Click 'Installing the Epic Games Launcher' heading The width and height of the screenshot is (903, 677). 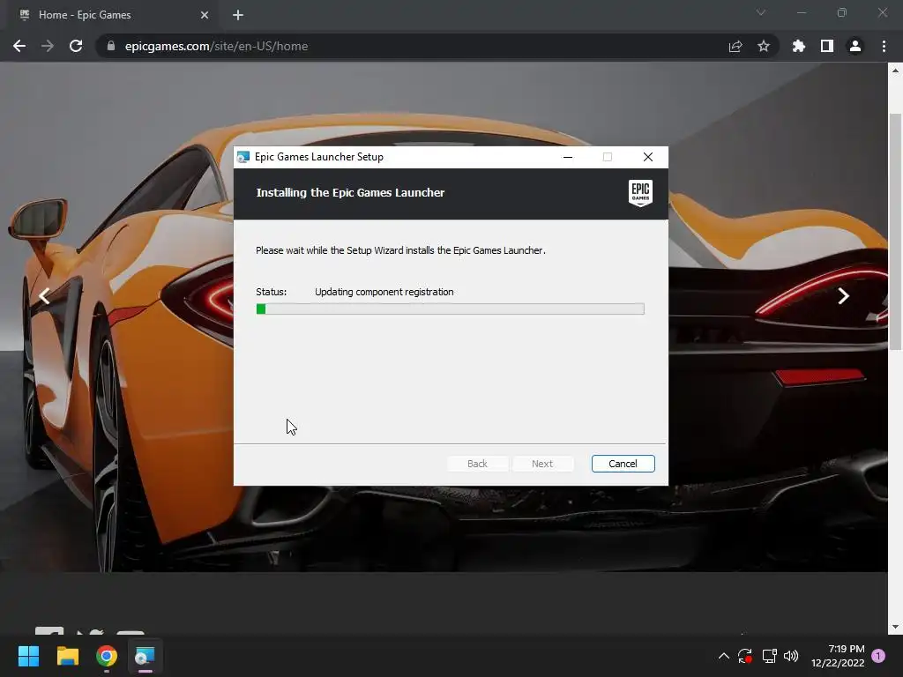350,193
